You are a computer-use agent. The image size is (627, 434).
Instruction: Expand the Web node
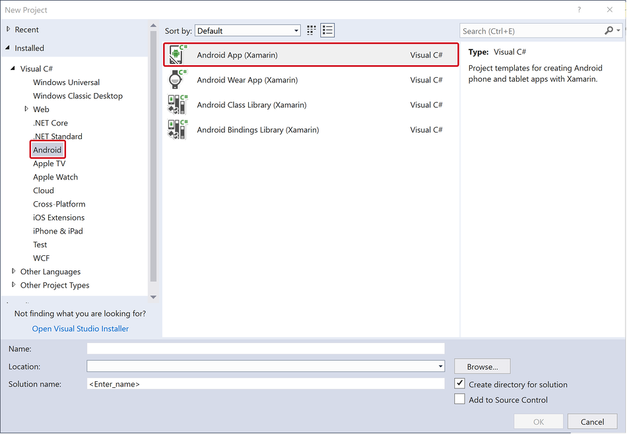pos(26,109)
